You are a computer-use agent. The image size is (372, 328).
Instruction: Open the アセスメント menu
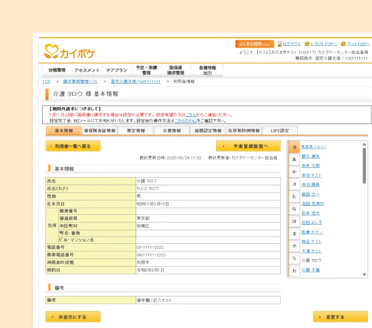[x=86, y=70]
